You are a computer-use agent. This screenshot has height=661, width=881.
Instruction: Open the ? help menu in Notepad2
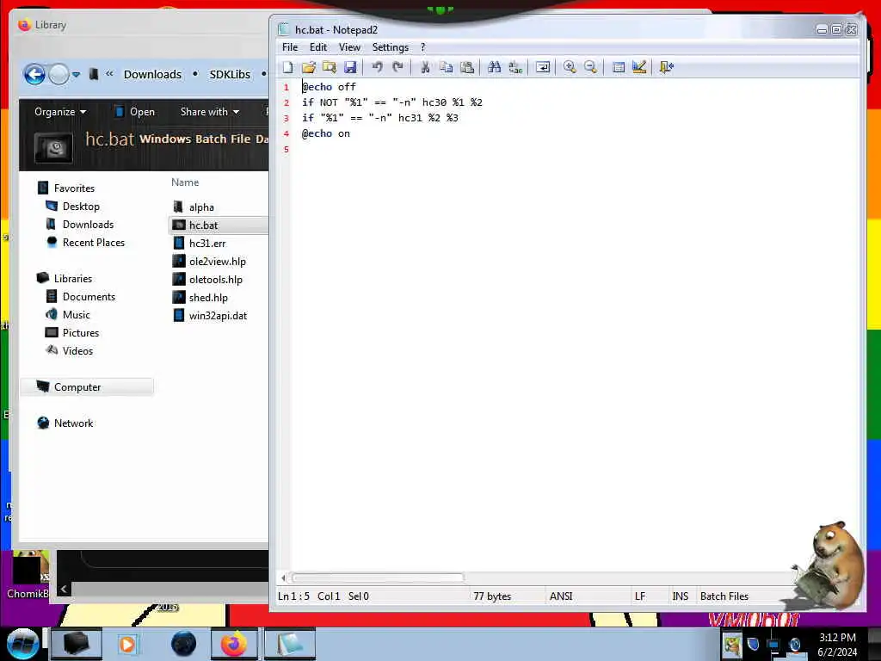click(423, 47)
